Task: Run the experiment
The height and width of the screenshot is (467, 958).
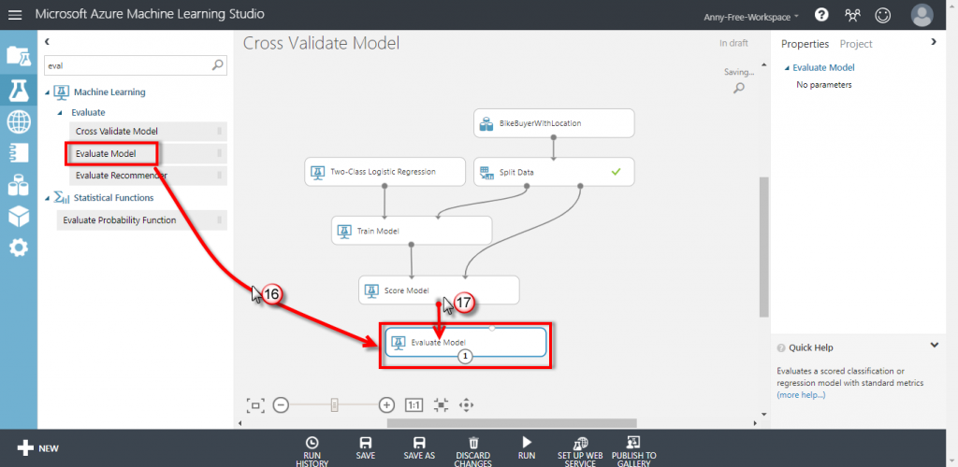Action: click(x=527, y=448)
